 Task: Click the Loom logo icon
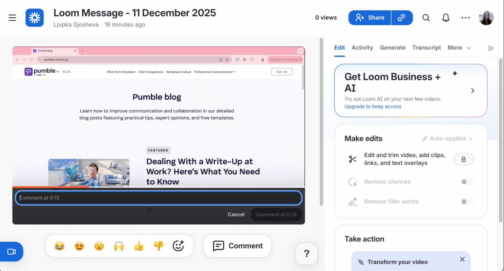(34, 17)
